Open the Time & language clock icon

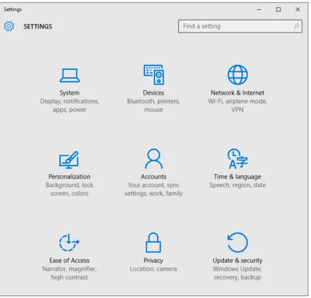pos(237,159)
